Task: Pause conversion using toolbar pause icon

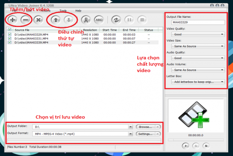Action: pyautogui.click(x=129, y=20)
